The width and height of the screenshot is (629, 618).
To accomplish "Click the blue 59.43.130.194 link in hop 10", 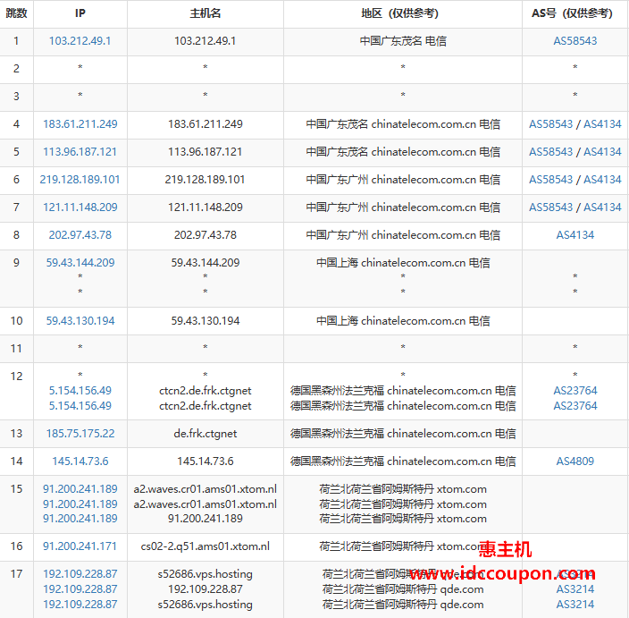I will pyautogui.click(x=80, y=321).
